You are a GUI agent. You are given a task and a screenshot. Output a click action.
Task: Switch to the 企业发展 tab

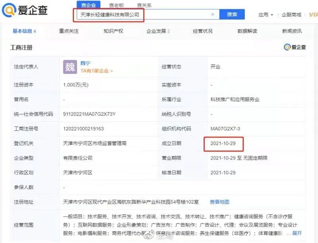[x=158, y=31]
